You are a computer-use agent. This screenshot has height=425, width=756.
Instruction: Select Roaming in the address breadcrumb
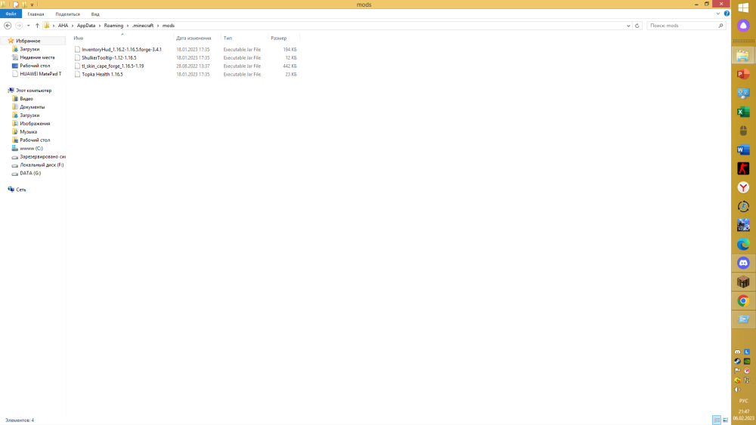[x=114, y=26]
